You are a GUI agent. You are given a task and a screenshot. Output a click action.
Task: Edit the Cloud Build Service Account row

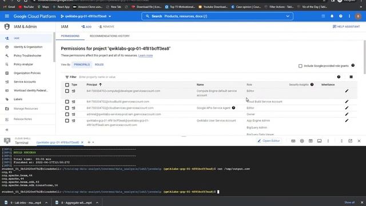347,102
